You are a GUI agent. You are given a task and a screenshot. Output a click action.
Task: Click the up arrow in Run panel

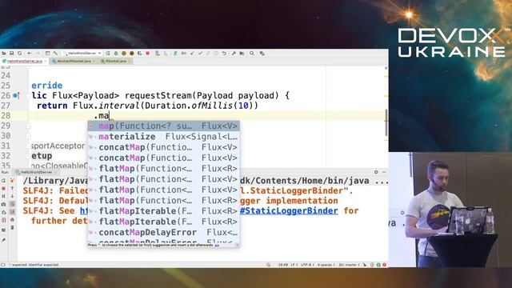pyautogui.click(x=13, y=189)
